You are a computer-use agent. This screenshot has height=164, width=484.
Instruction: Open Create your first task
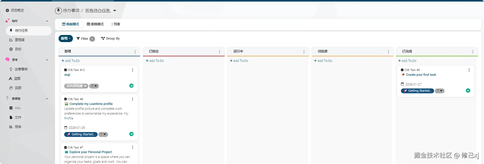421,75
